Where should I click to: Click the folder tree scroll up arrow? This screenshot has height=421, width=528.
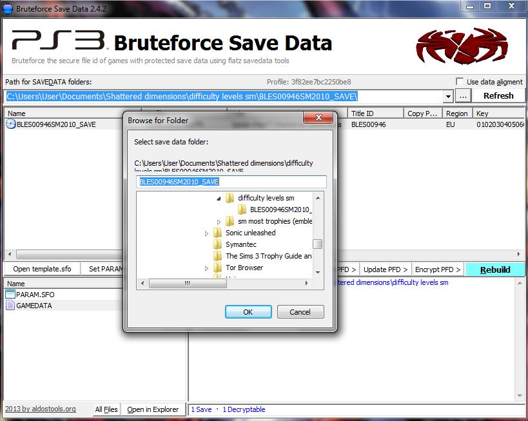point(318,198)
